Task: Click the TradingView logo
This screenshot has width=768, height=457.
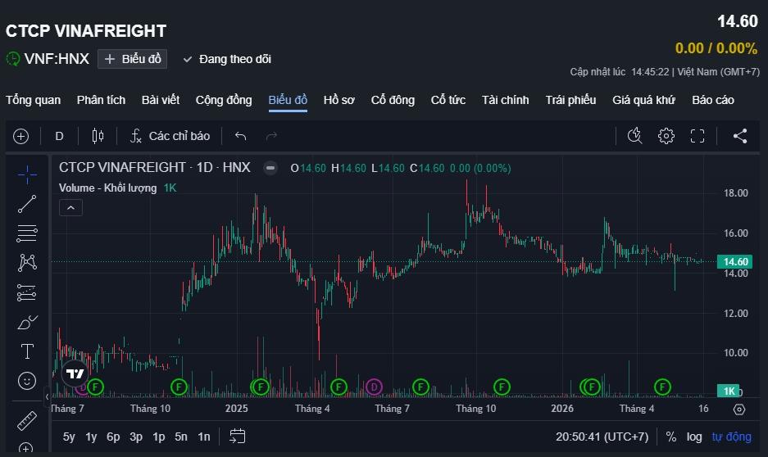Action: coord(75,374)
